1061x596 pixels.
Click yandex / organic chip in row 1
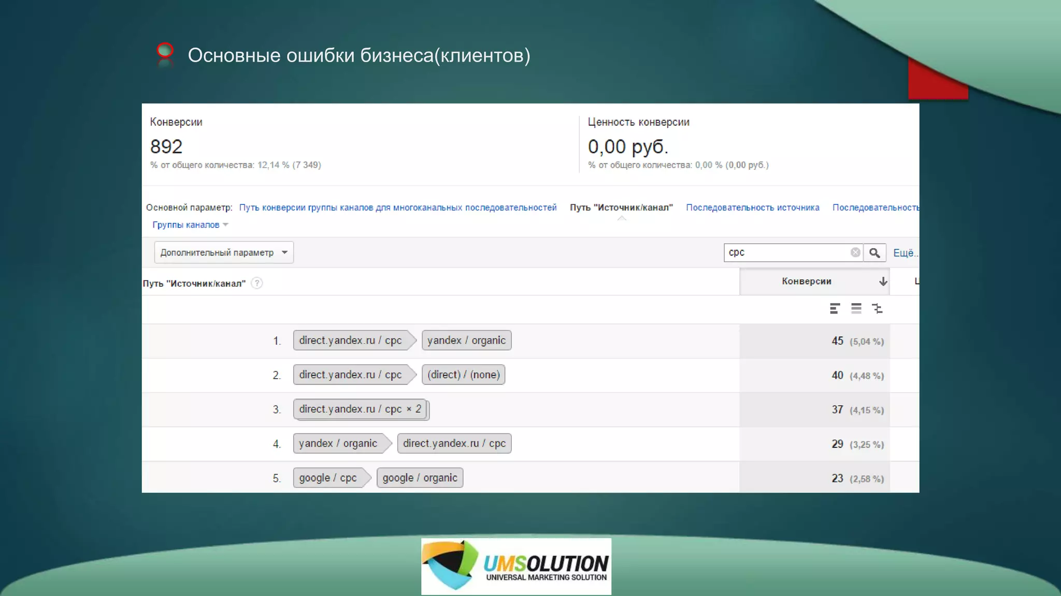tap(466, 340)
